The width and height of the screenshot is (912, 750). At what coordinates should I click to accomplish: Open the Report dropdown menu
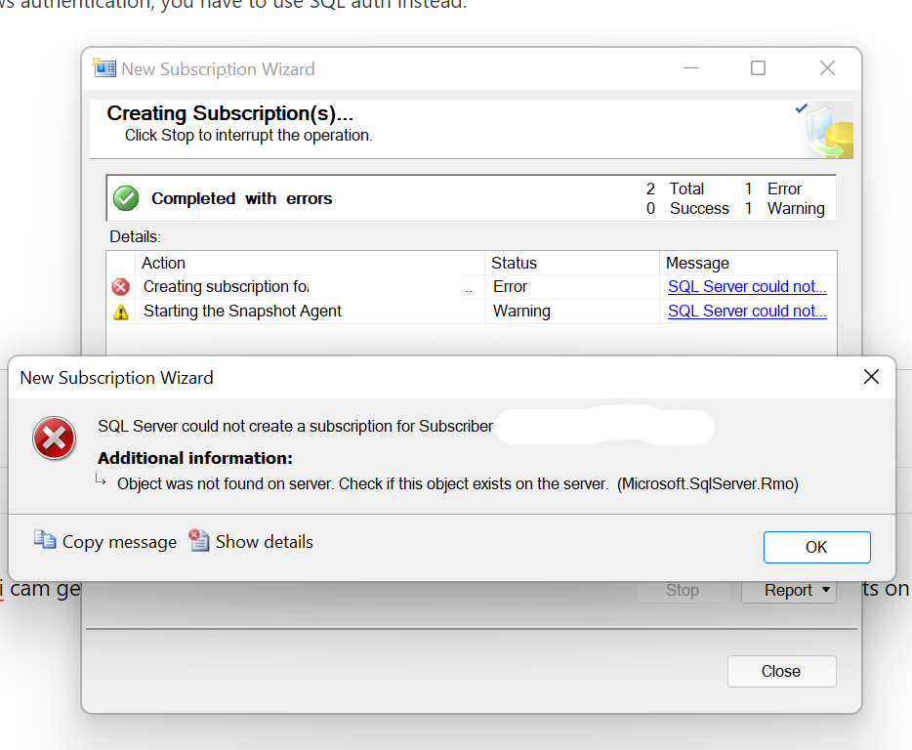click(x=789, y=590)
